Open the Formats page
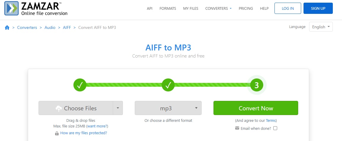The height and width of the screenshot is (141, 342). [168, 9]
